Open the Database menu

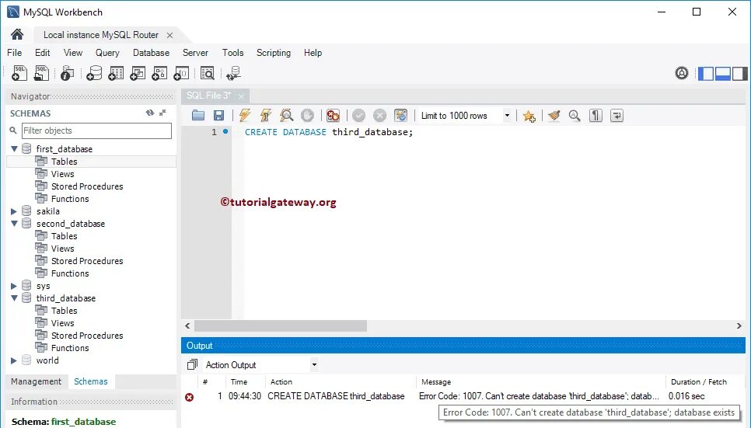pos(152,53)
